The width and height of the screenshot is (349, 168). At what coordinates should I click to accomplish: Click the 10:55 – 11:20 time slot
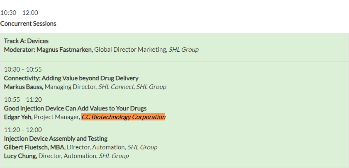pos(23,100)
